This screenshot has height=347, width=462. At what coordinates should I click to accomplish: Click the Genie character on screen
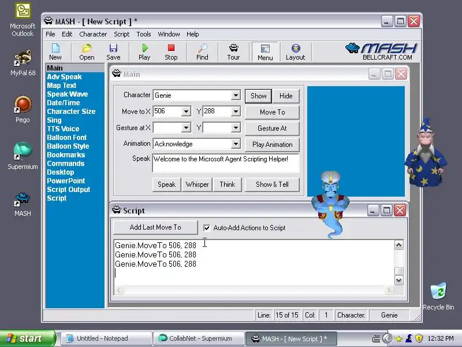pyautogui.click(x=330, y=204)
